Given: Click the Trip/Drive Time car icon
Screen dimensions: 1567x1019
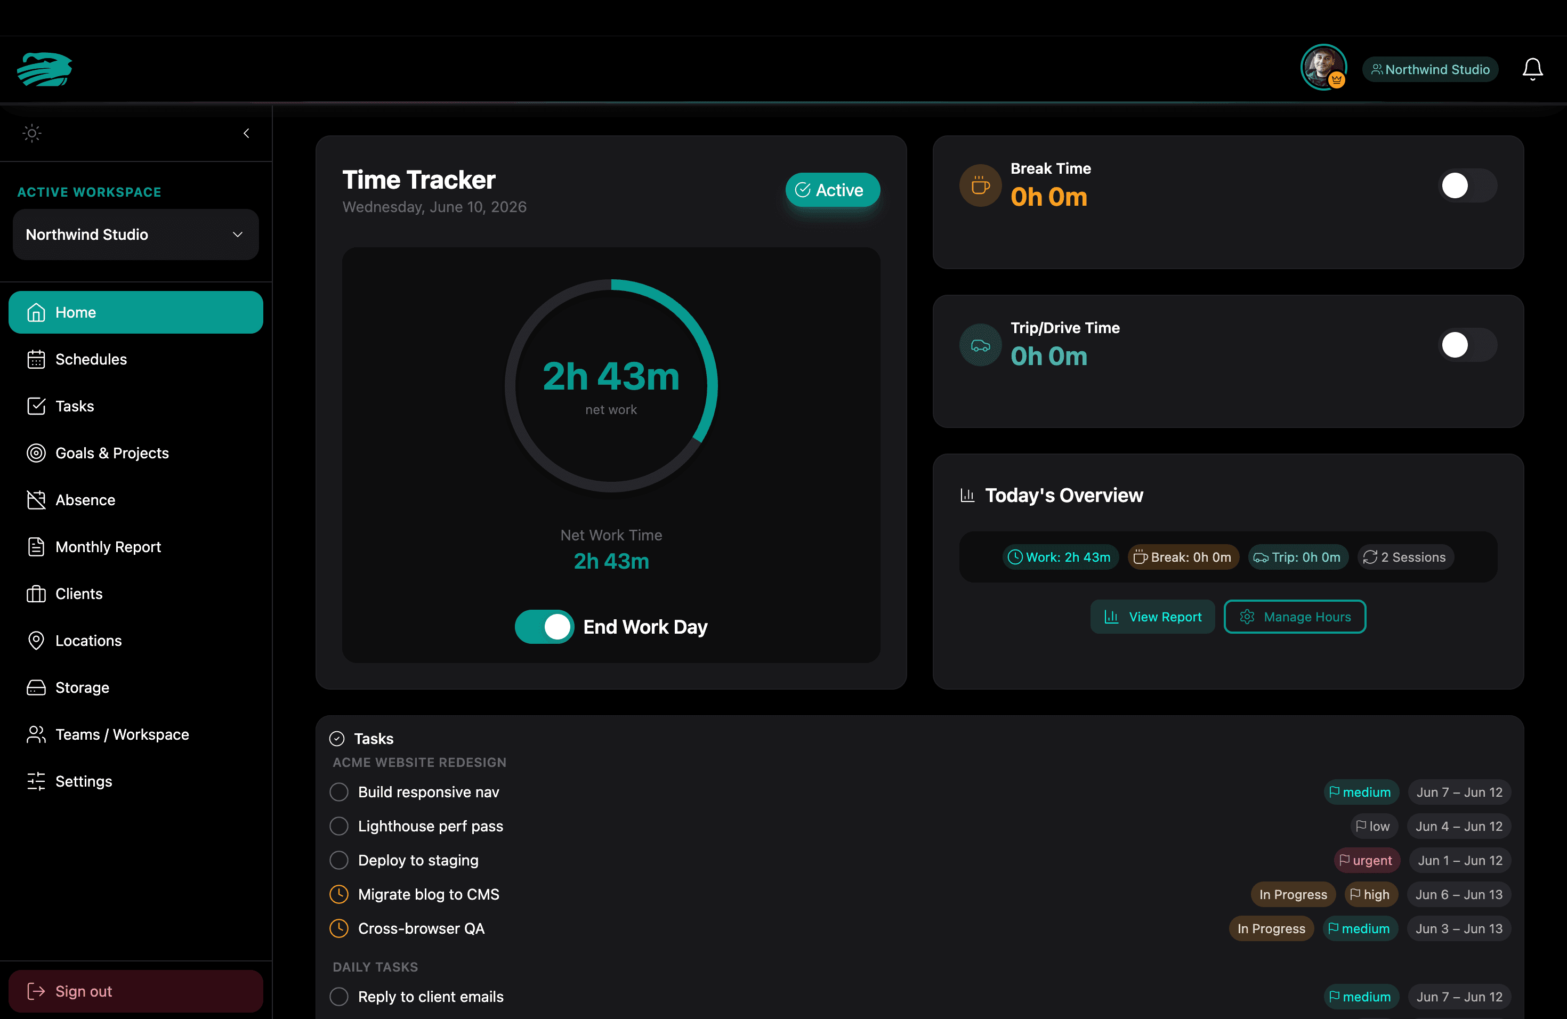Looking at the screenshot, I should tap(980, 345).
